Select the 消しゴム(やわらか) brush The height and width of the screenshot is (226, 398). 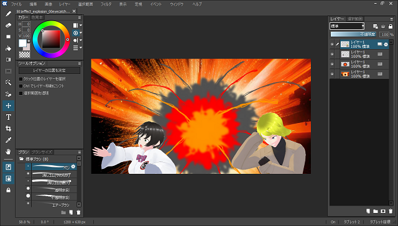pos(51,174)
